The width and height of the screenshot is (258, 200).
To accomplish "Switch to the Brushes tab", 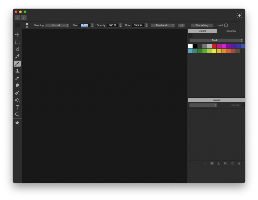I will 231,31.
